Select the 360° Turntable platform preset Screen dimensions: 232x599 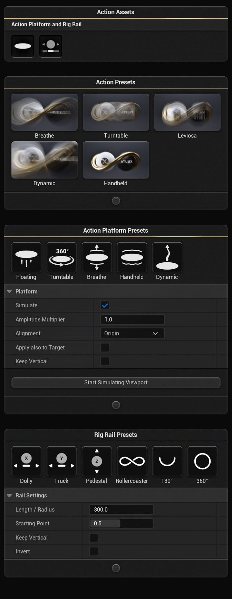[x=61, y=258]
